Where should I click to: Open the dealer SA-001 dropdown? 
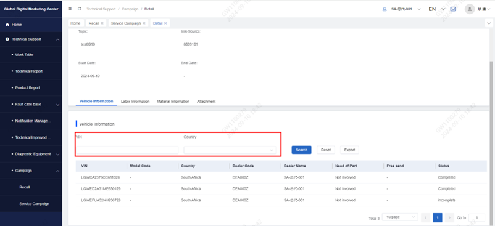(x=419, y=9)
